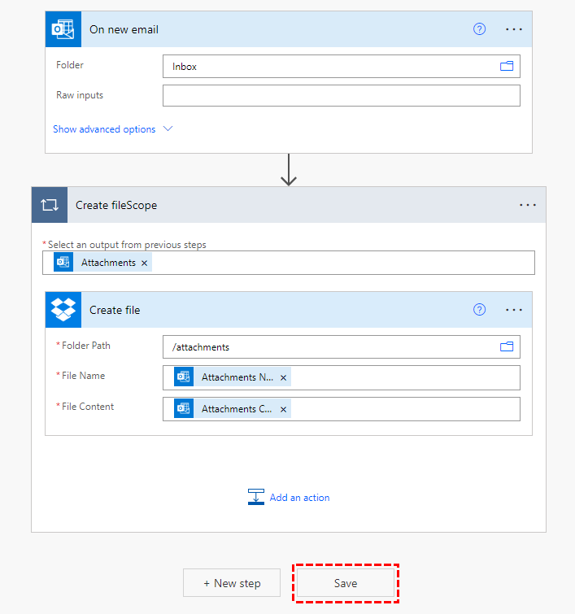Screen dimensions: 575x614
Task: Click the Attachments N... token in File Name
Action: 233,377
